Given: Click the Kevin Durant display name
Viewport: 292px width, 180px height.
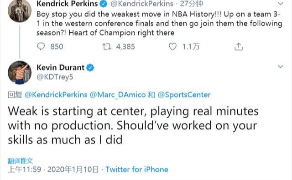Looking at the screenshot, I should (x=61, y=68).
